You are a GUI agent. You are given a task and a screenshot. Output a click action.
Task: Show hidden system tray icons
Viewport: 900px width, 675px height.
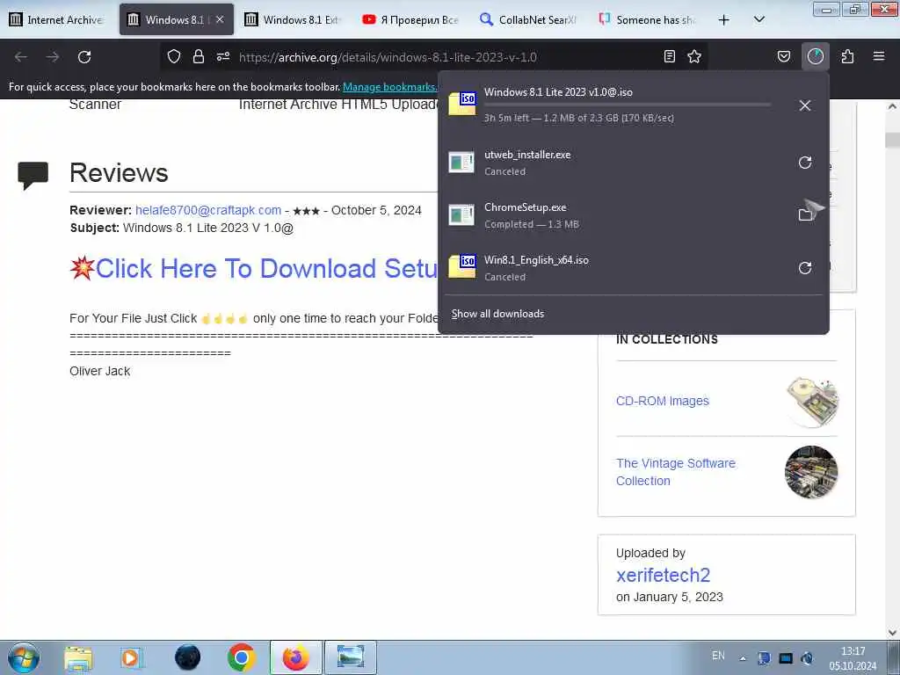point(743,658)
